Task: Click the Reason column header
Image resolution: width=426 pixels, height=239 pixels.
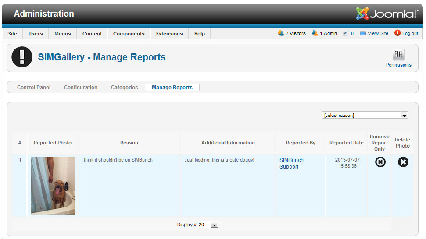Action: [129, 143]
